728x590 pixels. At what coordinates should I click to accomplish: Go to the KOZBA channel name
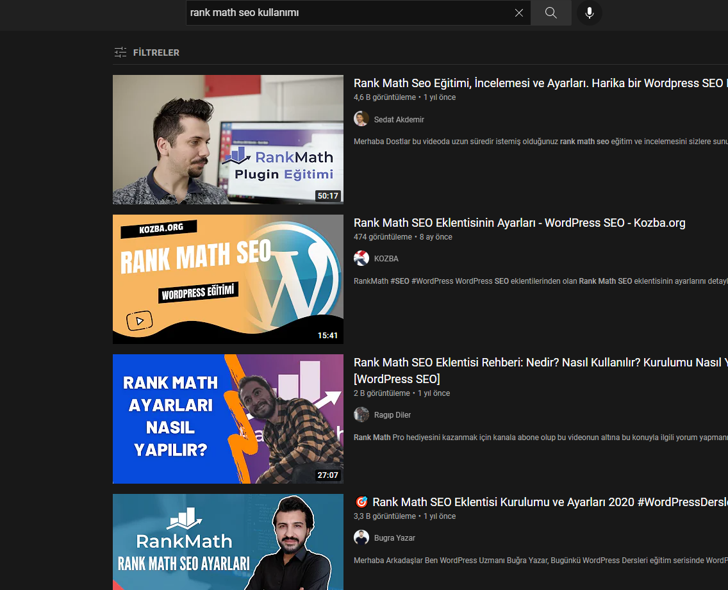tap(386, 259)
